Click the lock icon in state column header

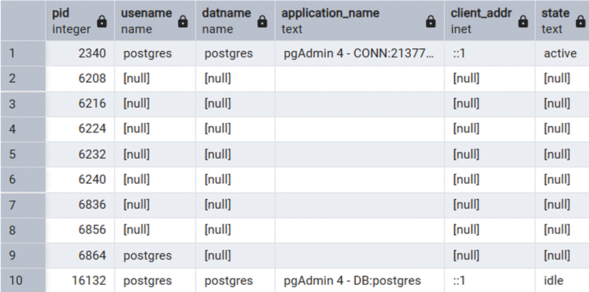click(580, 22)
